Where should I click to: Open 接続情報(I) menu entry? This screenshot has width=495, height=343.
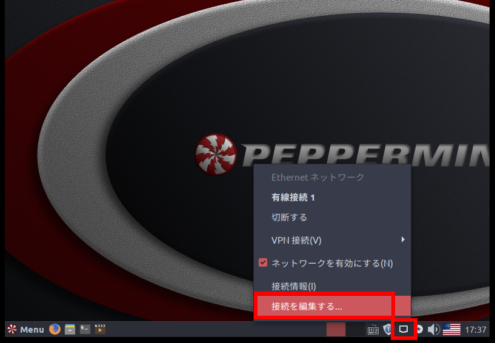(332, 286)
